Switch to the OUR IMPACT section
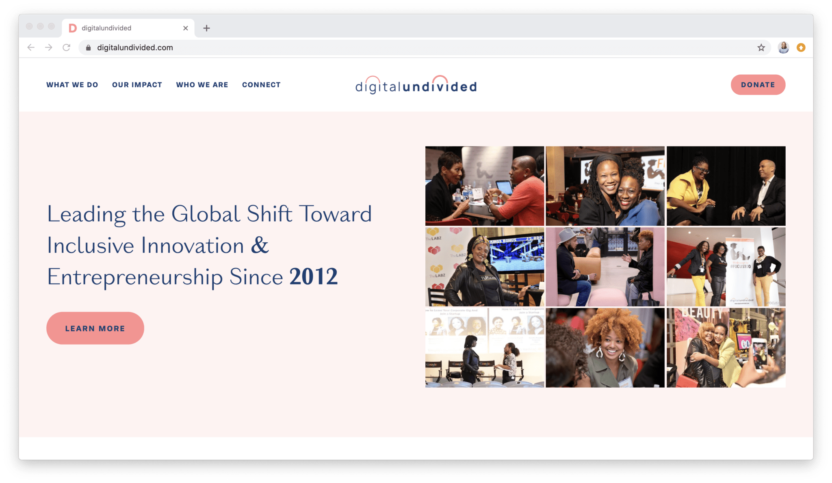 137,84
